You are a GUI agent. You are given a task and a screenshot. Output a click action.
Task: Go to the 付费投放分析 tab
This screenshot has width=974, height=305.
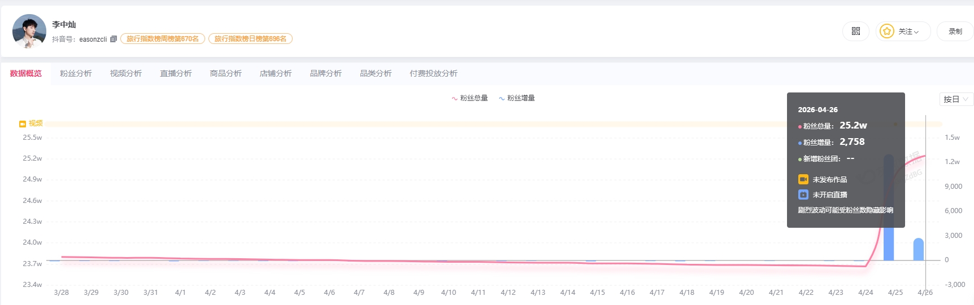click(x=433, y=73)
